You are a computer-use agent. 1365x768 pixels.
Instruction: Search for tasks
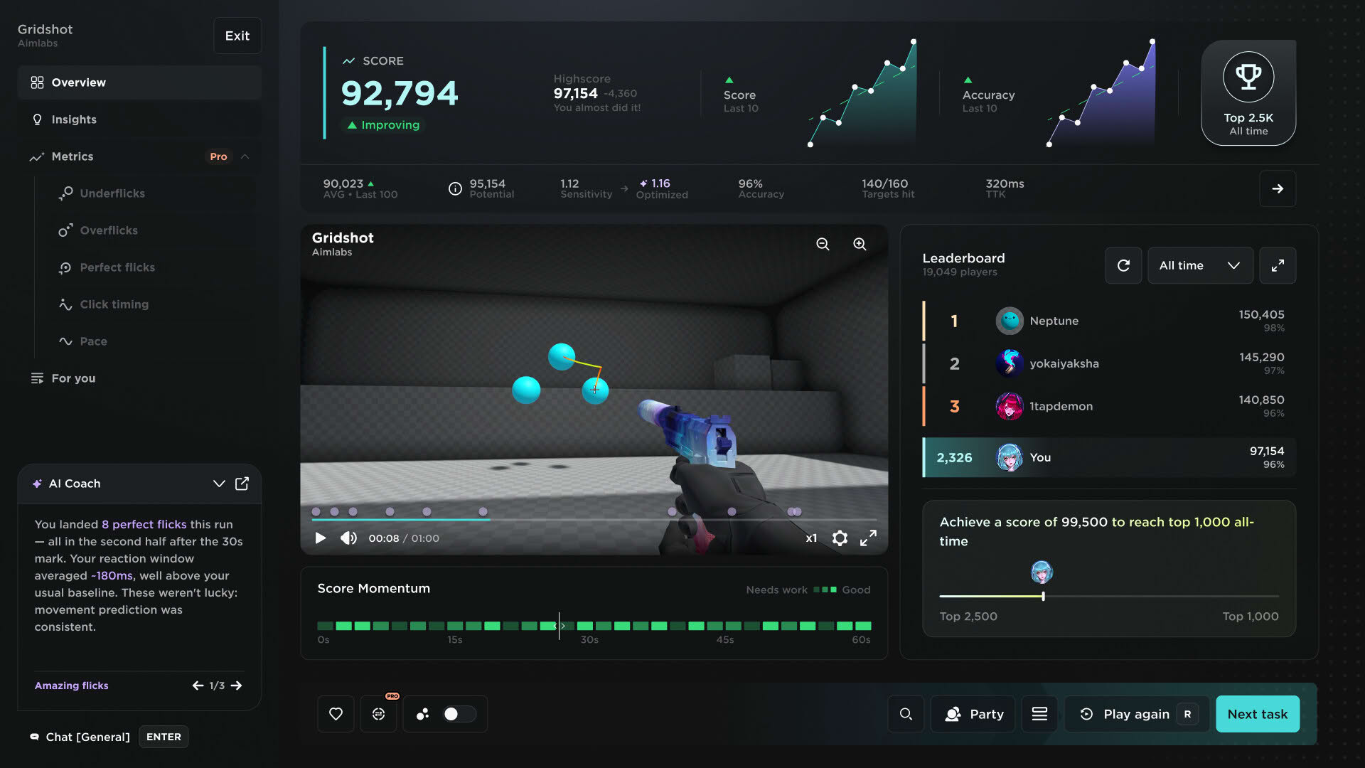pos(906,714)
